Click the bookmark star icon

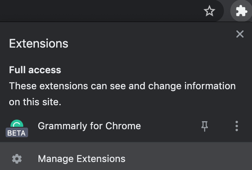tap(209, 11)
